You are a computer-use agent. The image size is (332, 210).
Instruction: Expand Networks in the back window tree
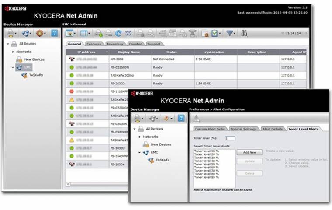click(13, 52)
